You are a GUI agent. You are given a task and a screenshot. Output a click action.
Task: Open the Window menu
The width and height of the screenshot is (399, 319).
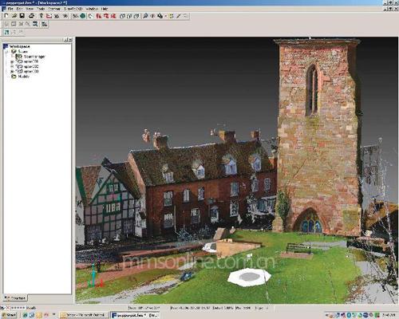pyautogui.click(x=92, y=9)
